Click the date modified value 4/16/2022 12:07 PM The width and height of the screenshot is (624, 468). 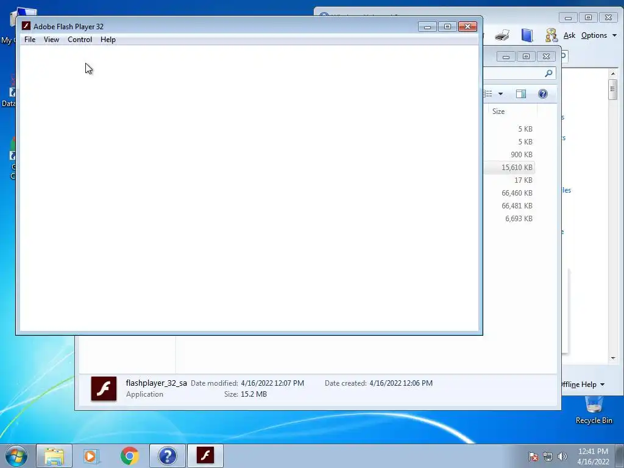pyautogui.click(x=272, y=383)
